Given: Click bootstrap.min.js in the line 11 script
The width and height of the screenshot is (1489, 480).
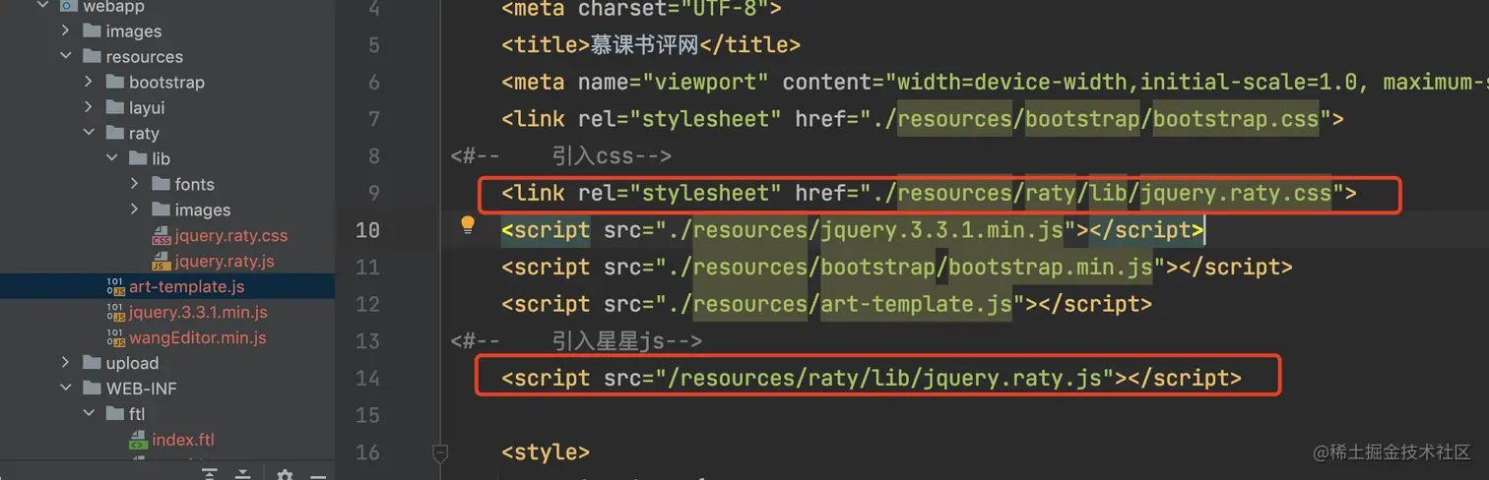Looking at the screenshot, I should 1050,268.
